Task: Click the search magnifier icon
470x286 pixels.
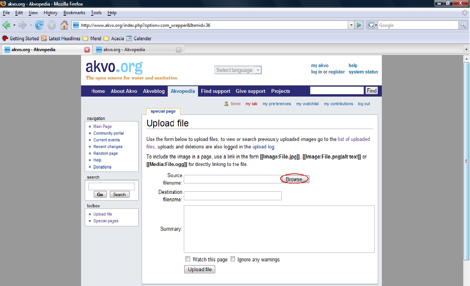Action: click(x=463, y=25)
